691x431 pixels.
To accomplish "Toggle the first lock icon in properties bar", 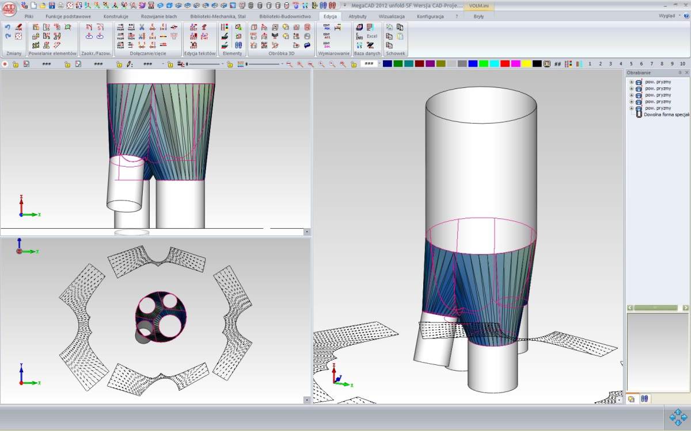I will click(x=16, y=64).
